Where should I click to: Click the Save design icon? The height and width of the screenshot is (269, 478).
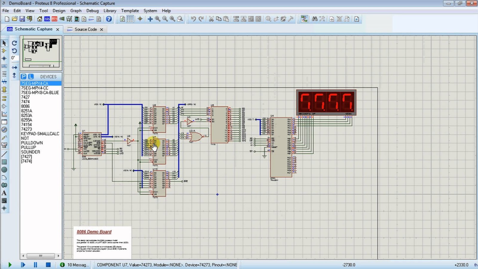(22, 19)
